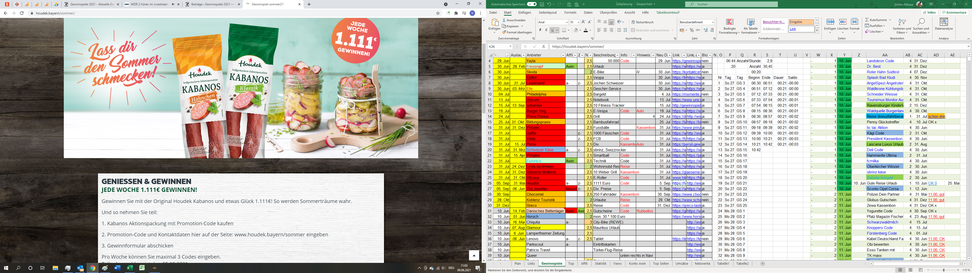Open the Datei menu in Excel
Image resolution: width=972 pixels, height=273 pixels.
point(493,12)
